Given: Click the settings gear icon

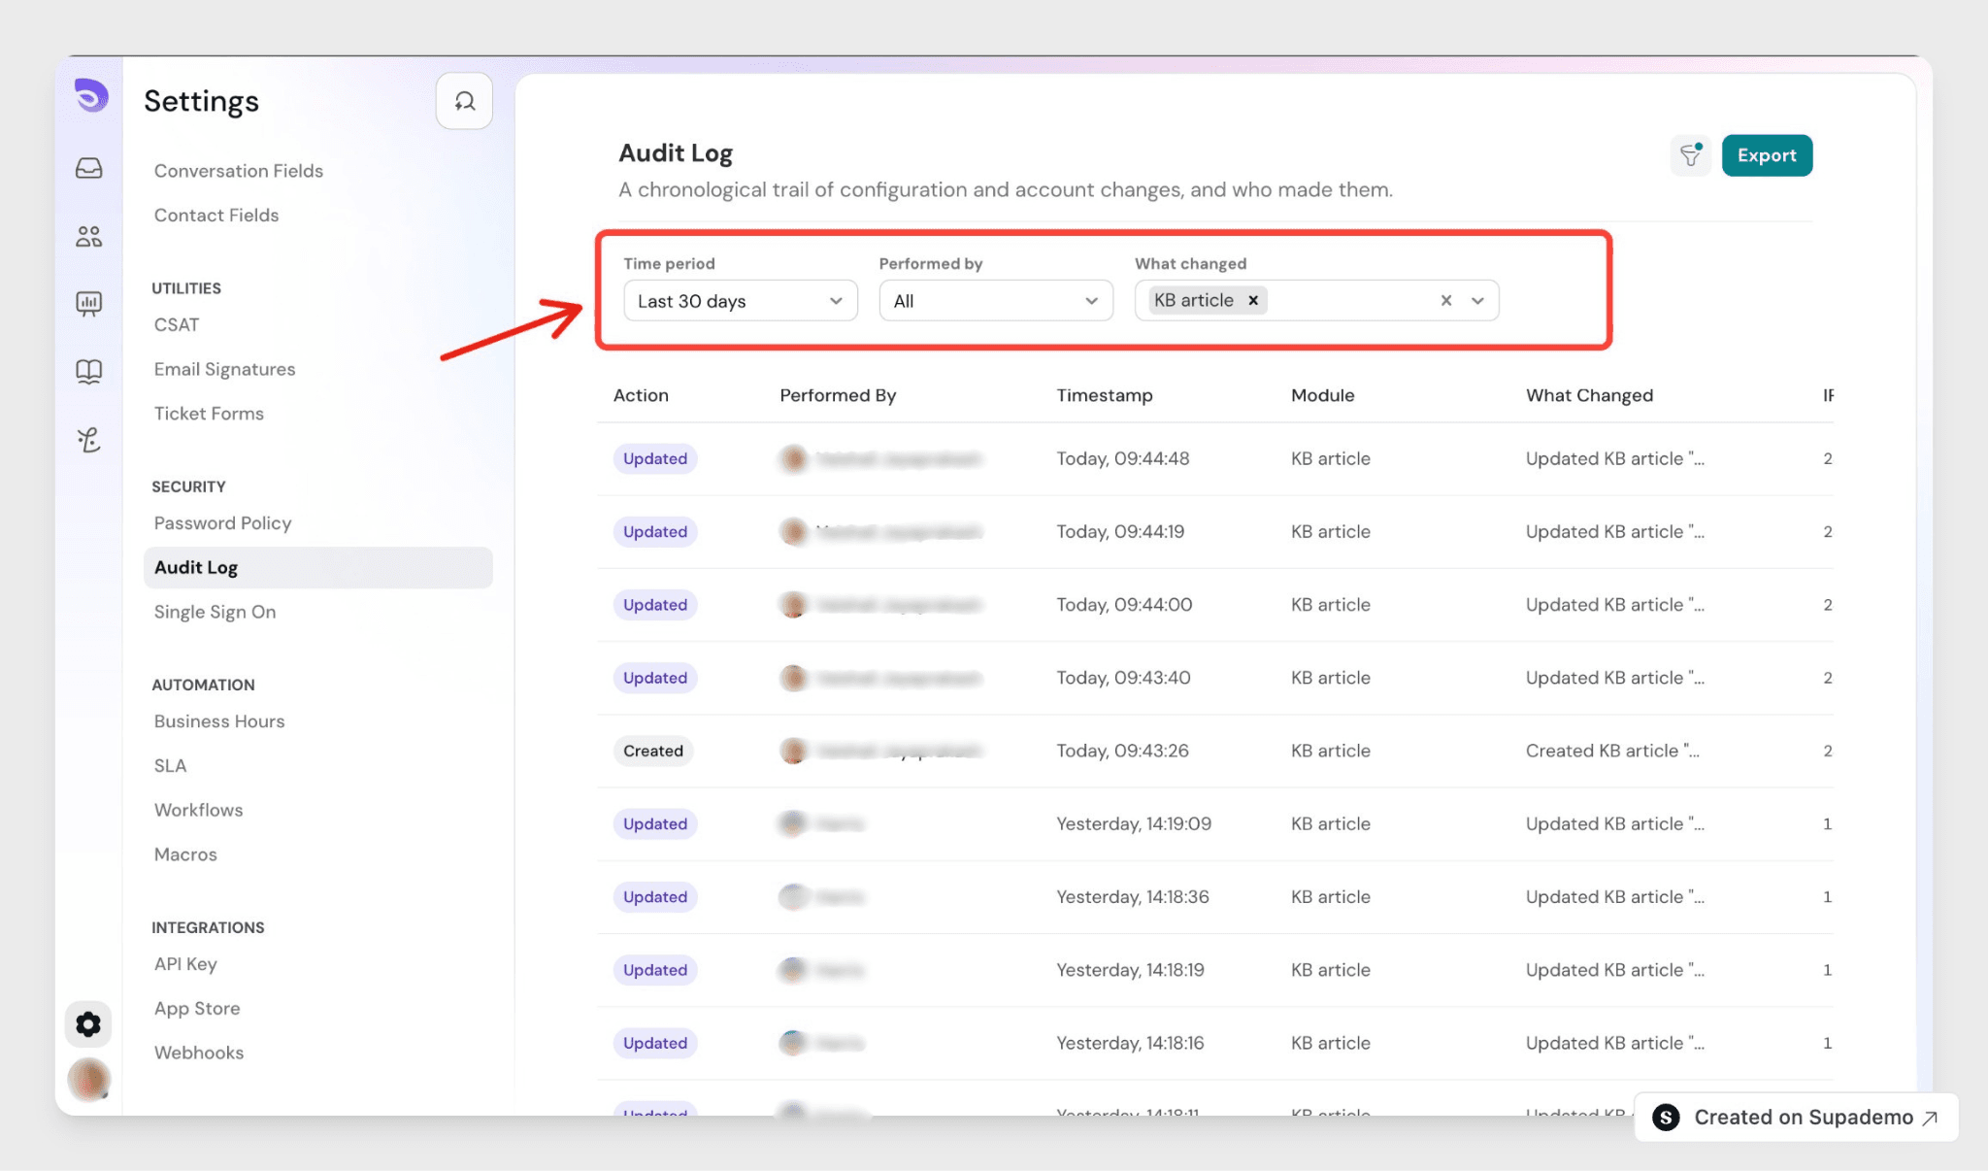Looking at the screenshot, I should 88,1023.
